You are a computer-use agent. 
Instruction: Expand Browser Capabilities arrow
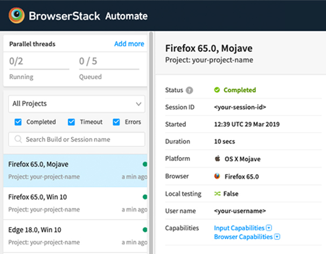[x=277, y=237]
